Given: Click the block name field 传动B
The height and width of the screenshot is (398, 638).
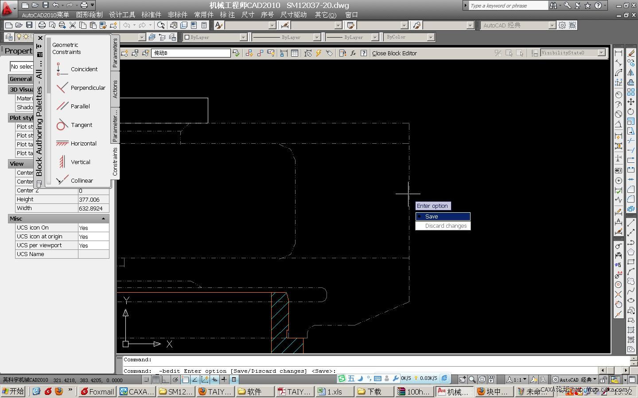Looking at the screenshot, I should pyautogui.click(x=191, y=53).
